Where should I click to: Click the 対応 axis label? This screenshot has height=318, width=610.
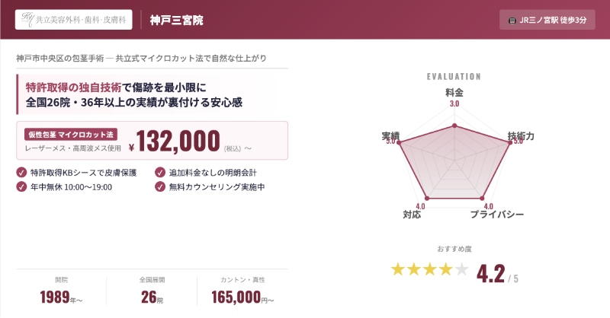coord(412,215)
